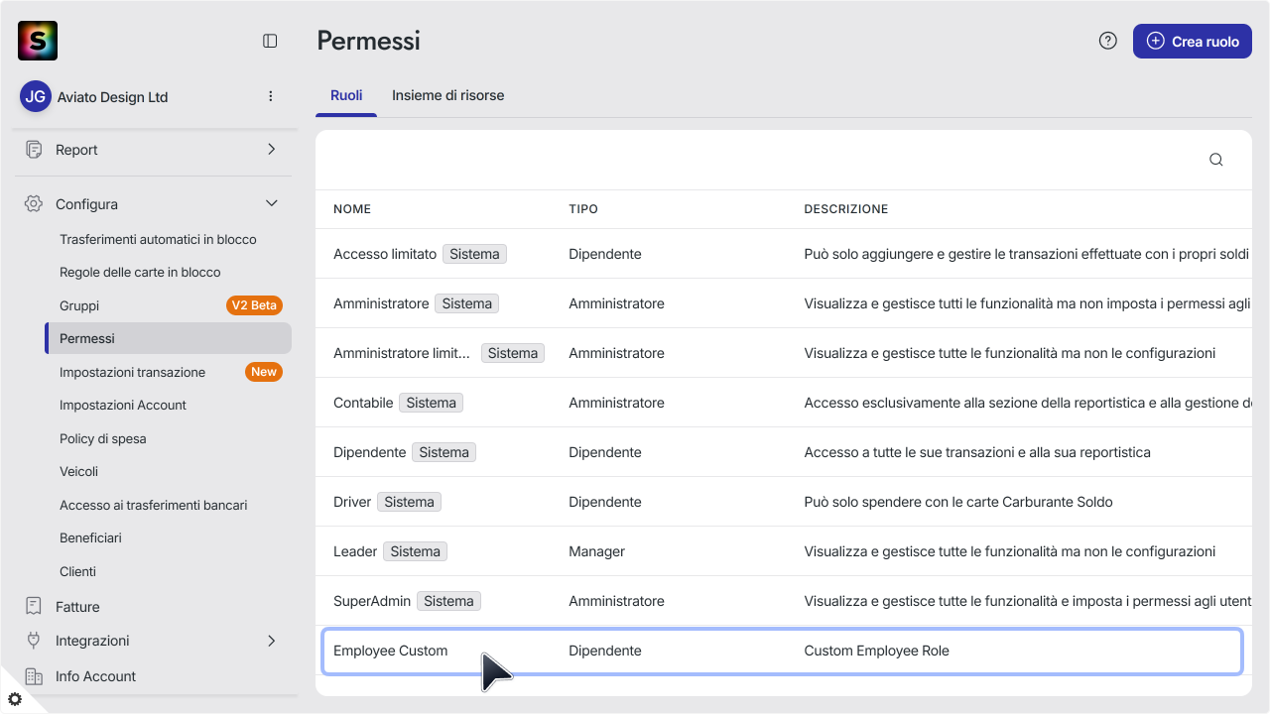This screenshot has width=1270, height=714.
Task: Click the Fatture sidebar link
Action: pyautogui.click(x=77, y=607)
